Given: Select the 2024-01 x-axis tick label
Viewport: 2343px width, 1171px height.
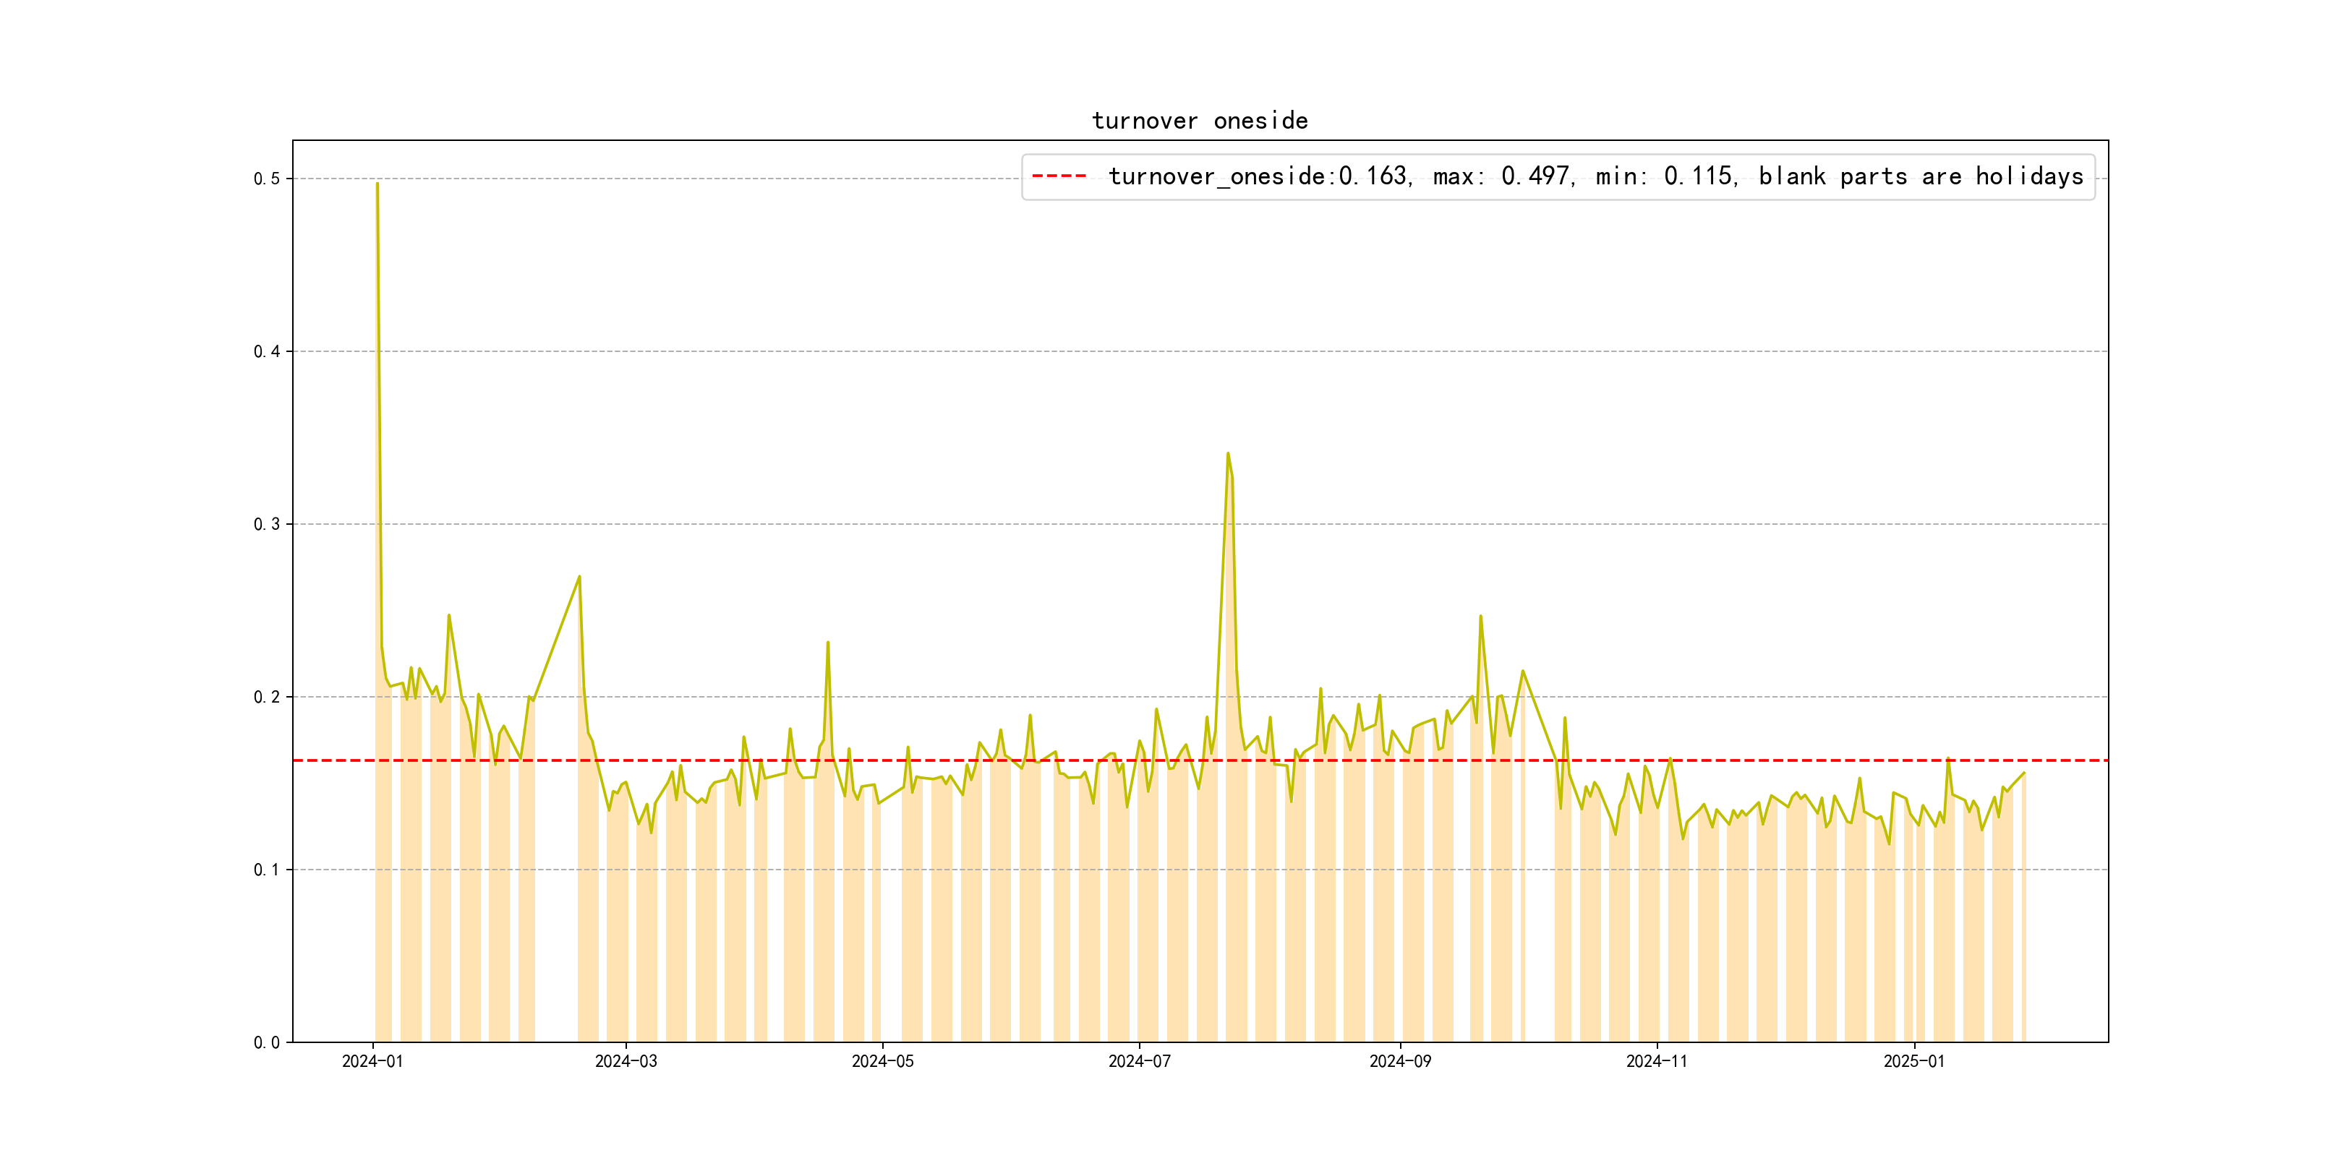Looking at the screenshot, I should tap(372, 1061).
